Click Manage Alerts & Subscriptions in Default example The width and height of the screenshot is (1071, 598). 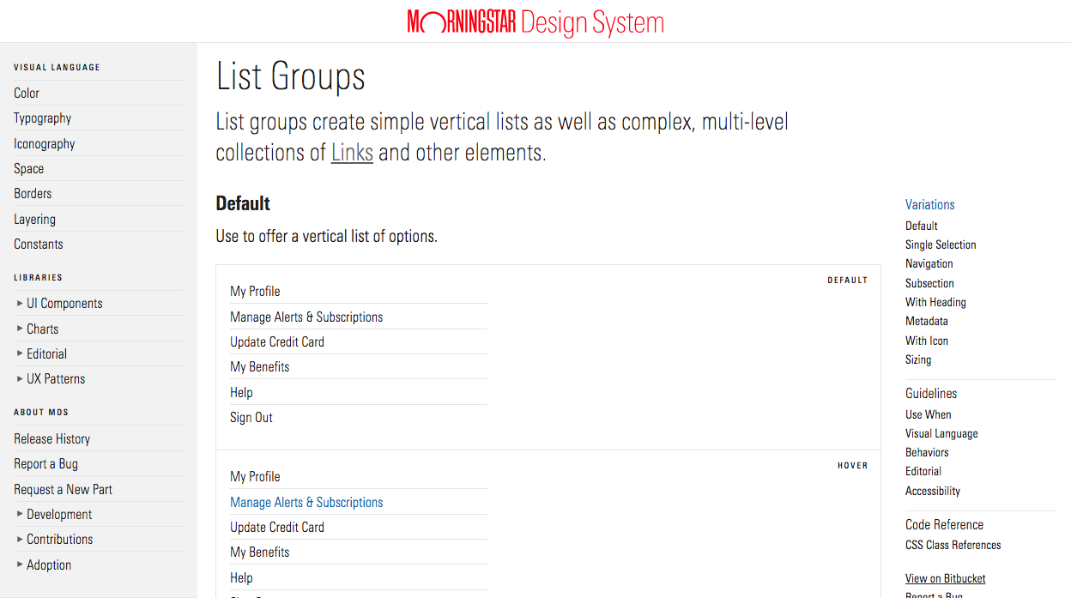[306, 317]
